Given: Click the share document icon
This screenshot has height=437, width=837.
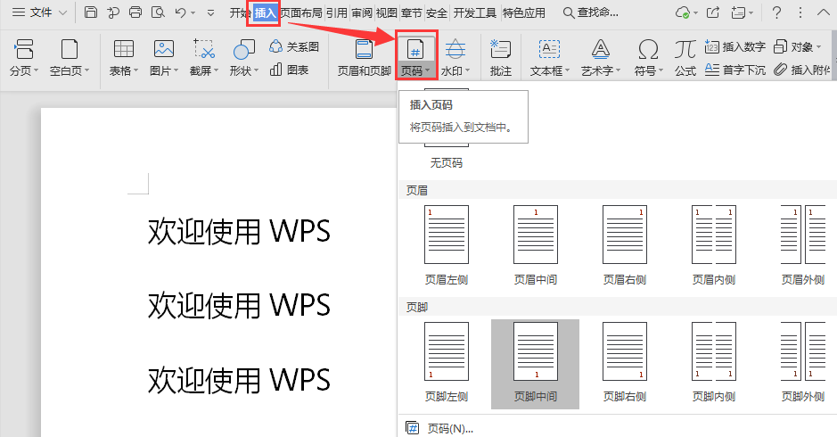Looking at the screenshot, I should pyautogui.click(x=712, y=12).
